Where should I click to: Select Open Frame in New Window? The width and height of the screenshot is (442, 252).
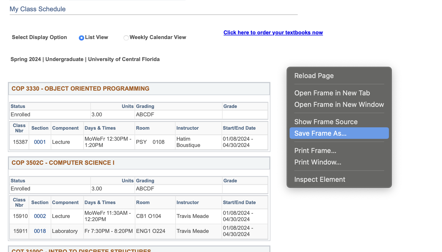click(339, 105)
